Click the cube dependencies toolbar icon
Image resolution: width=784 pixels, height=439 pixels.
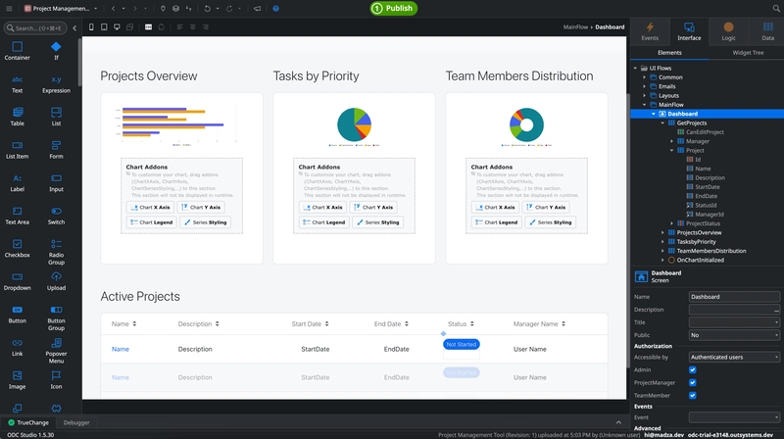[x=176, y=9]
